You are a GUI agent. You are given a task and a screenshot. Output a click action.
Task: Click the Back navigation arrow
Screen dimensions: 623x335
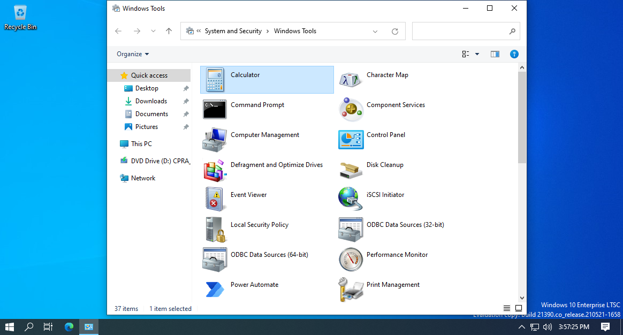point(118,31)
